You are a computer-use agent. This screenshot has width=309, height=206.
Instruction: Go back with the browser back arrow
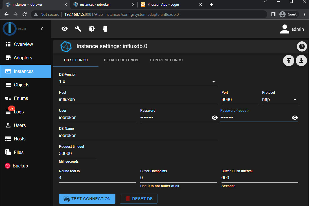[x=6, y=14]
